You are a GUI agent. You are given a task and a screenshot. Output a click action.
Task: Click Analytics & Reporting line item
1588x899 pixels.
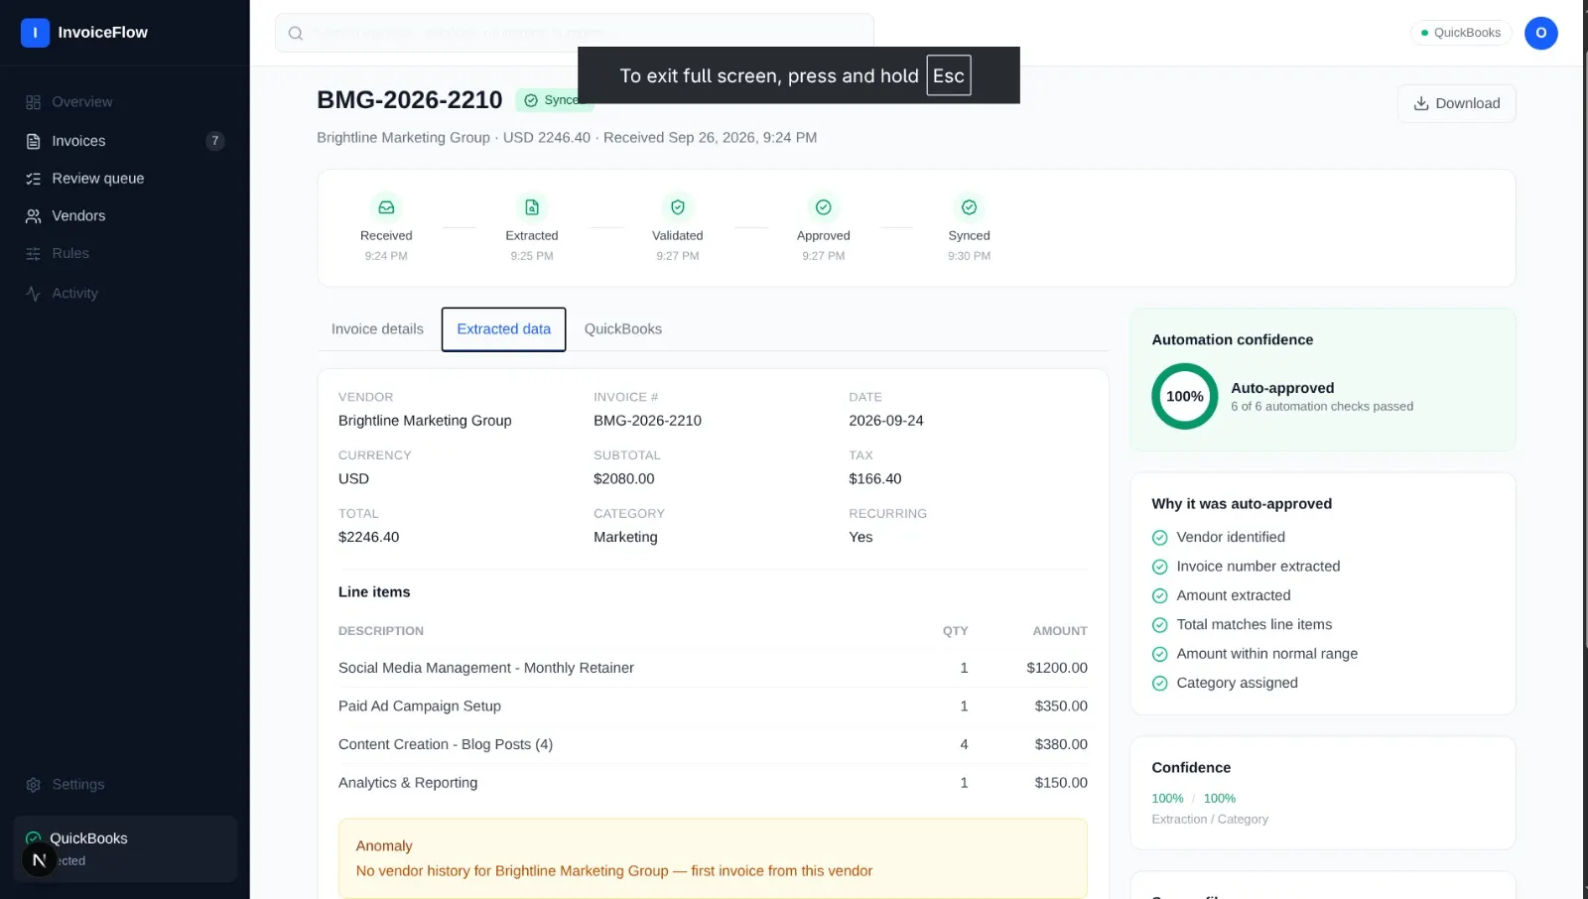pyautogui.click(x=713, y=783)
